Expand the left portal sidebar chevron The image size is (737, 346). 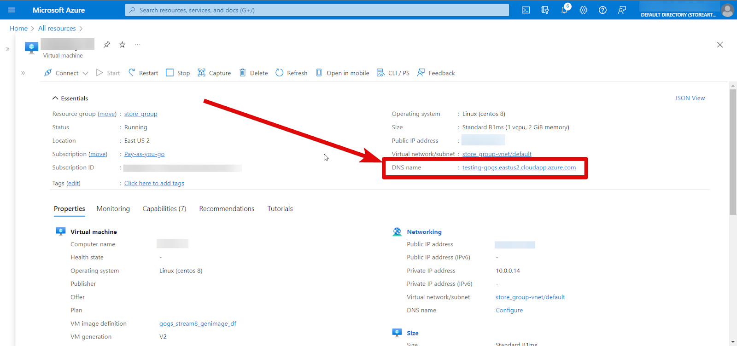click(7, 49)
